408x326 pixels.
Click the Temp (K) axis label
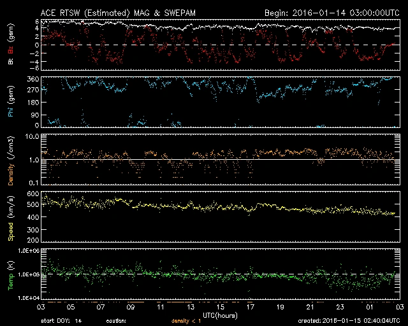[10, 274]
